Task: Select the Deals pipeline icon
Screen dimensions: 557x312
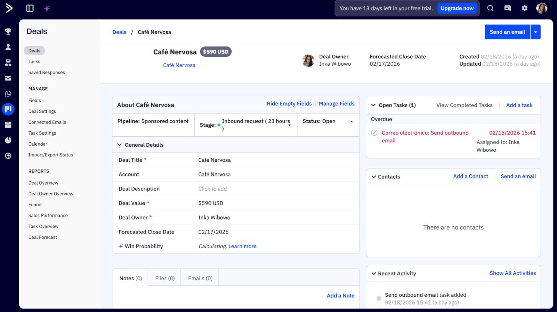Action: (8, 109)
